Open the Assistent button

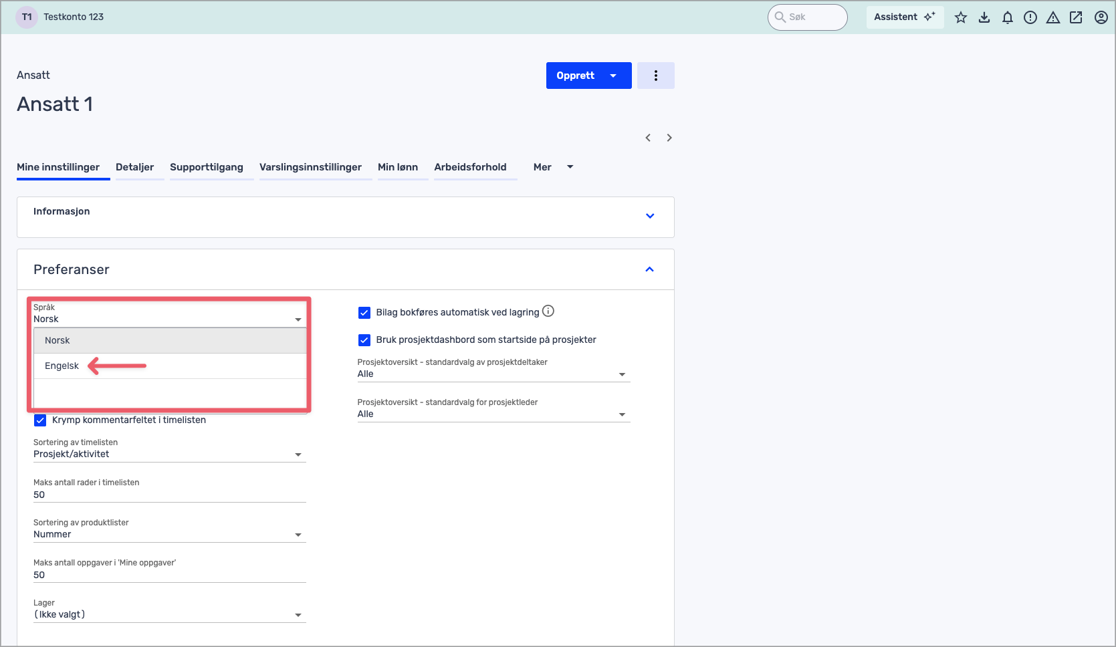[x=904, y=17]
